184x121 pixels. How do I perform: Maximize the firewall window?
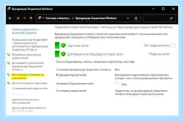pos(163,9)
